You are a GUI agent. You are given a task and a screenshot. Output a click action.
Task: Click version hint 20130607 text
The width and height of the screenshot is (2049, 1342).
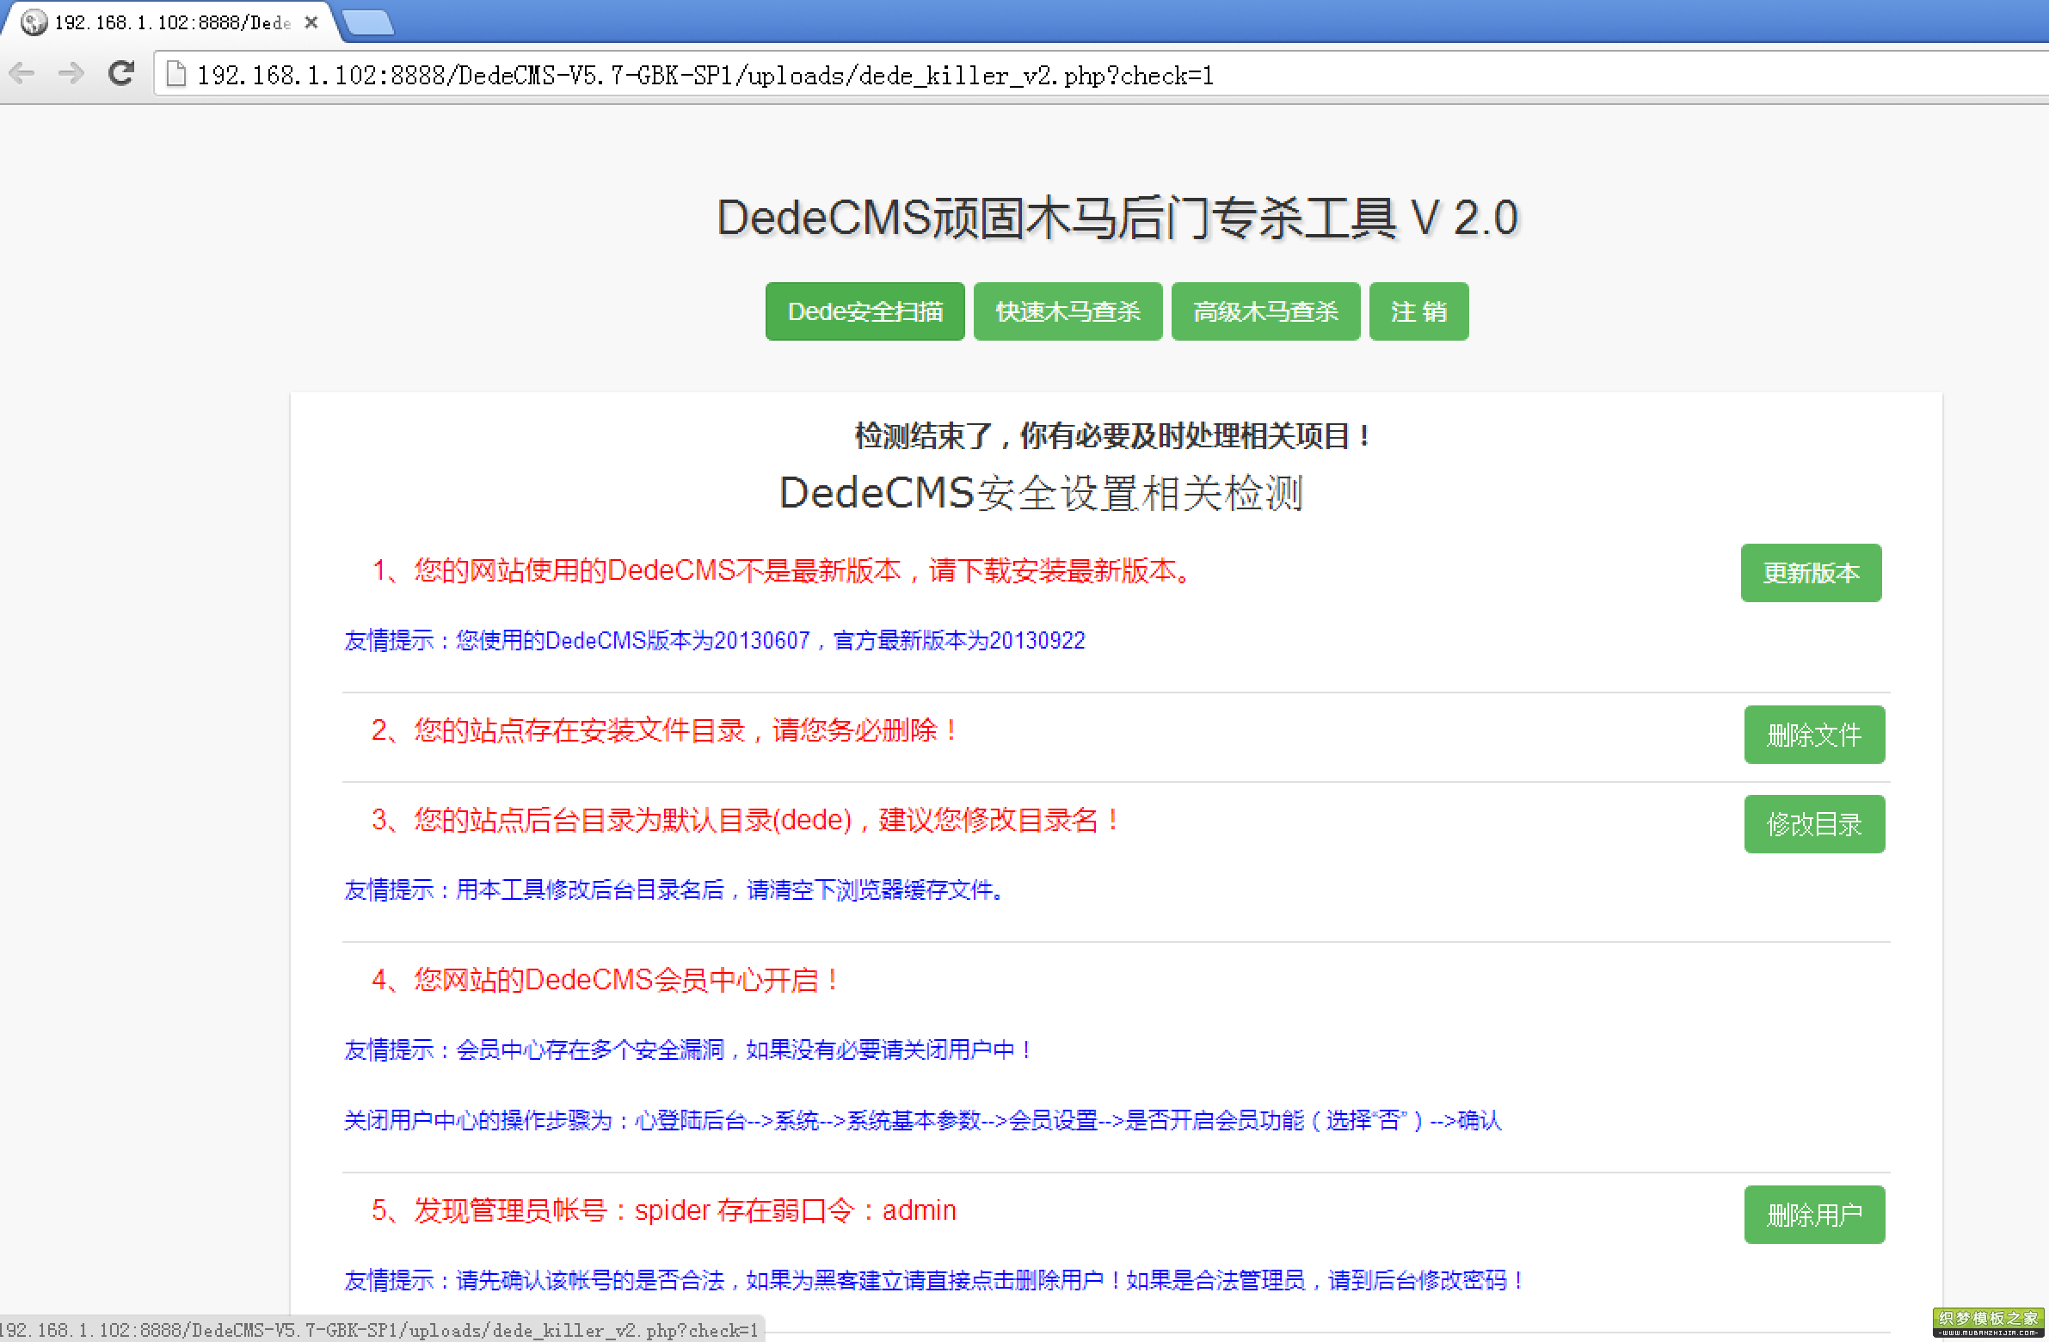[x=715, y=640]
